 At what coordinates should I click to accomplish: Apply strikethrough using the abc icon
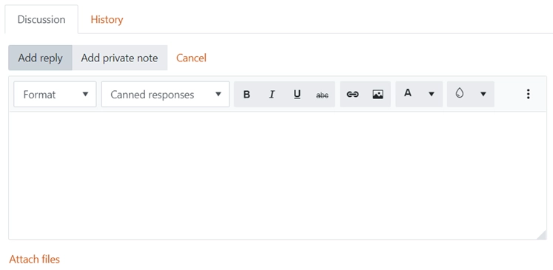coord(322,94)
